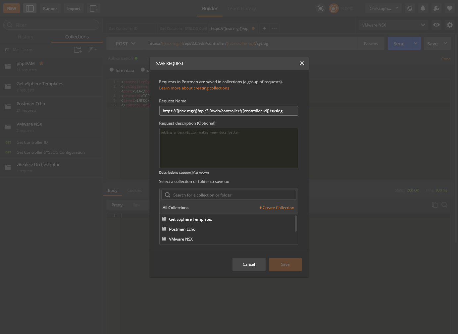
Task: Open the notifications bell icon
Action: click(423, 9)
